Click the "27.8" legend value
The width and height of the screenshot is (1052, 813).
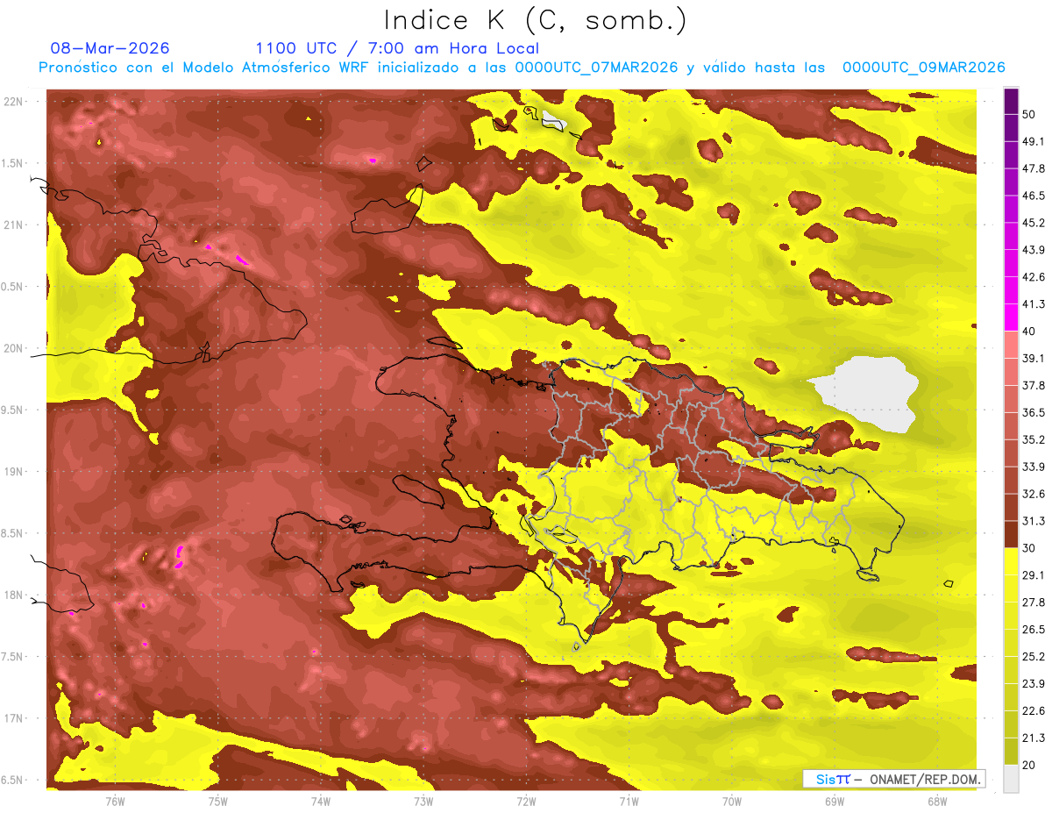(1034, 603)
